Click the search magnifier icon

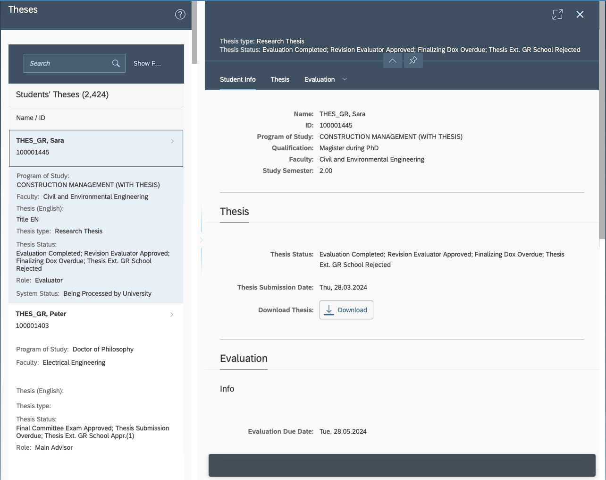click(116, 63)
